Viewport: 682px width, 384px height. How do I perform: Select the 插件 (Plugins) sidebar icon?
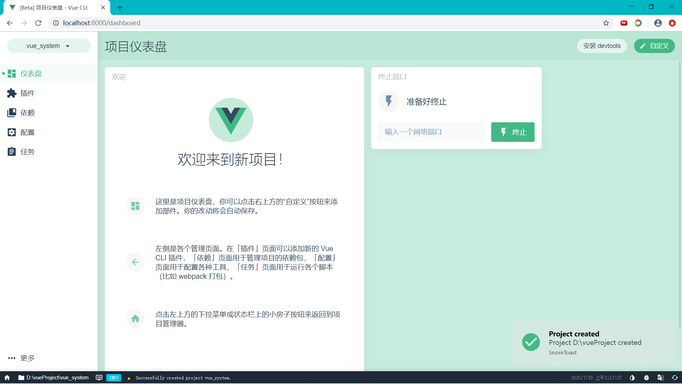tap(12, 93)
